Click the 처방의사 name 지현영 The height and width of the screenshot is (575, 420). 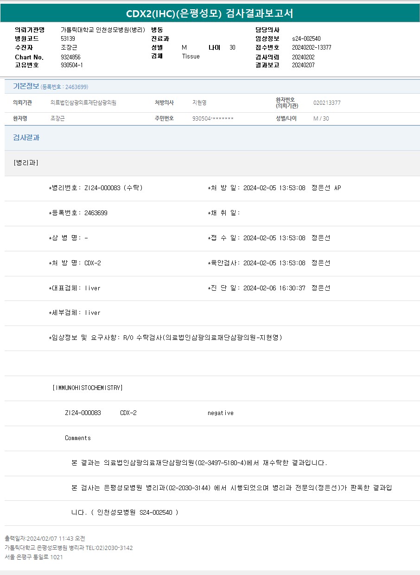[199, 103]
